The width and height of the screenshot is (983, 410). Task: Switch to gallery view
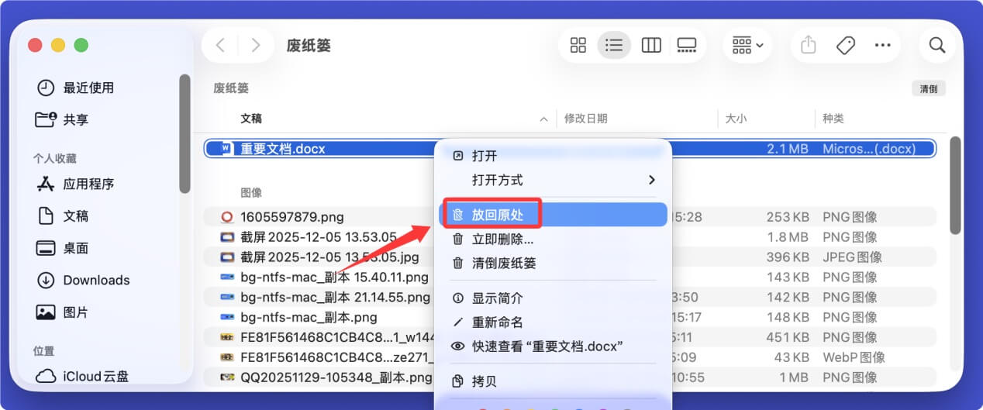(687, 45)
